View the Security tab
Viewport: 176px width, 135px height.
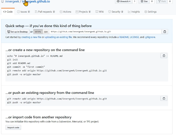pos(116,12)
